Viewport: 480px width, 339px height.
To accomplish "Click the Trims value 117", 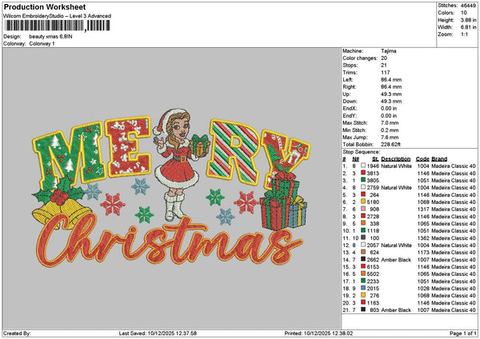I will point(386,73).
